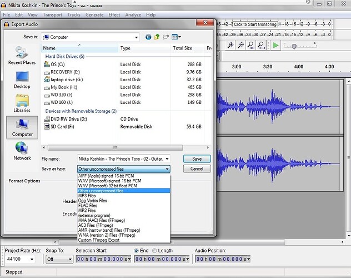Create new folder icon in Export dialog
The height and width of the screenshot is (278, 351).
[166, 37]
